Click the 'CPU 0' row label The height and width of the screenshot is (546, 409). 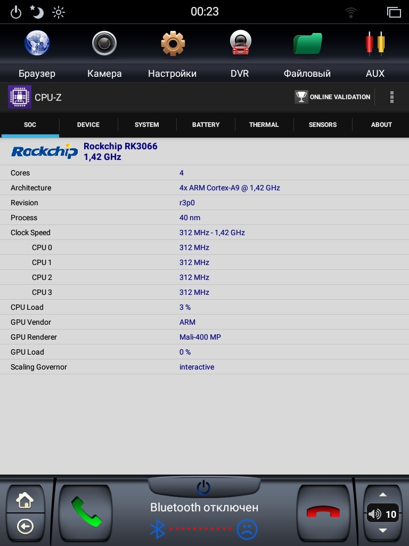(42, 247)
